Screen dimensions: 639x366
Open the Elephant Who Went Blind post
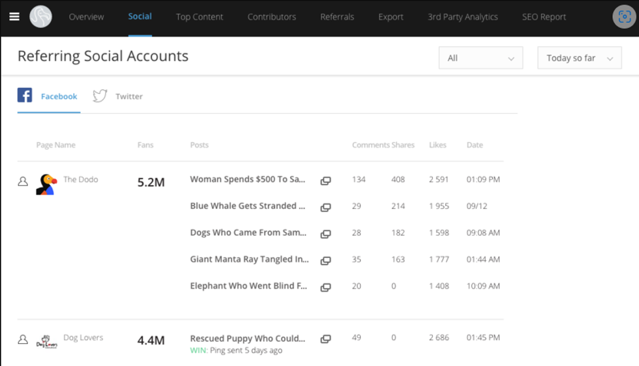[x=248, y=286]
